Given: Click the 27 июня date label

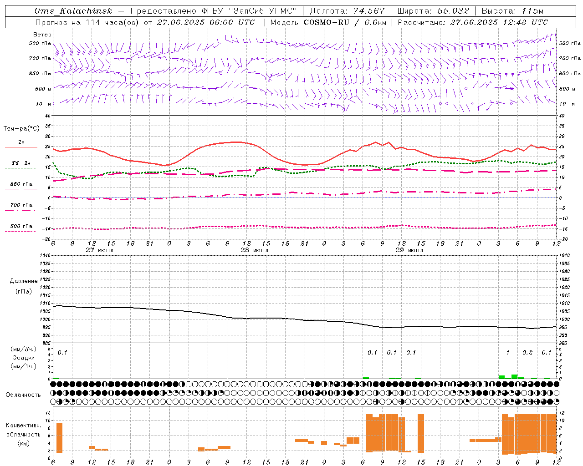Looking at the screenshot, I should pyautogui.click(x=100, y=250).
